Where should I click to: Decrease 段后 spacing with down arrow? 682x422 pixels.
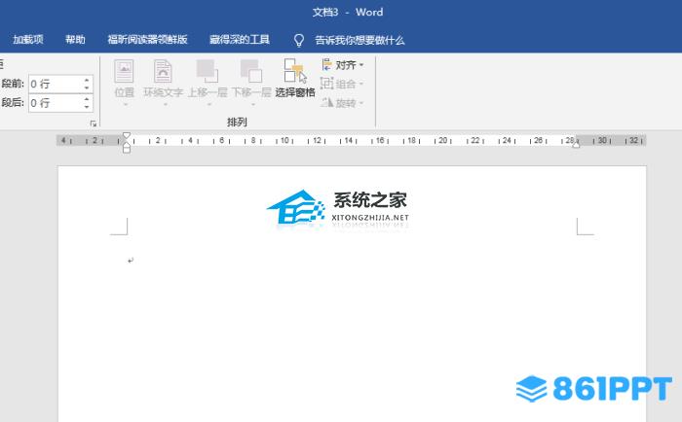[87, 107]
